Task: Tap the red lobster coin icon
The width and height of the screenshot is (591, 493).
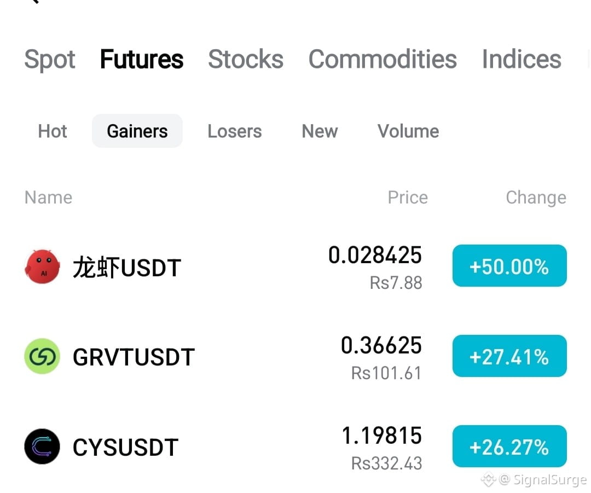Action: click(x=42, y=266)
